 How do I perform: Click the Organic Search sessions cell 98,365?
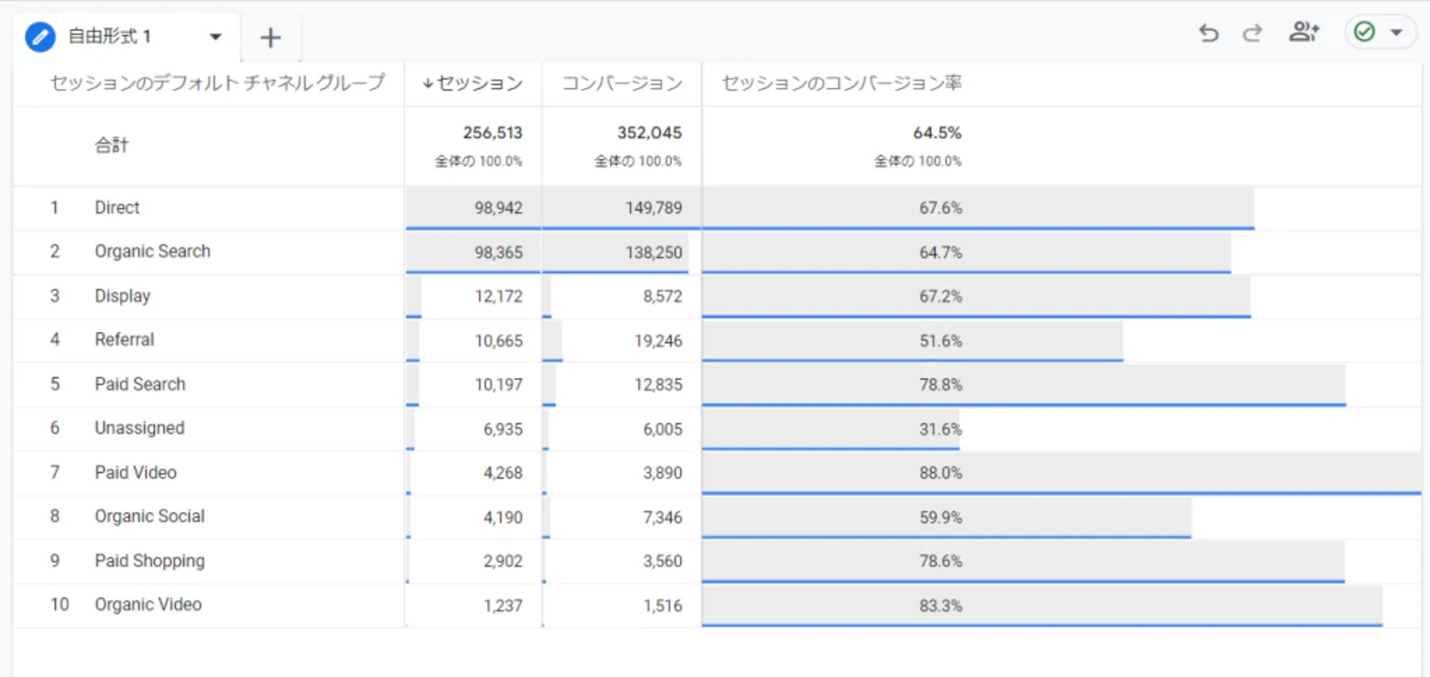pyautogui.click(x=499, y=253)
